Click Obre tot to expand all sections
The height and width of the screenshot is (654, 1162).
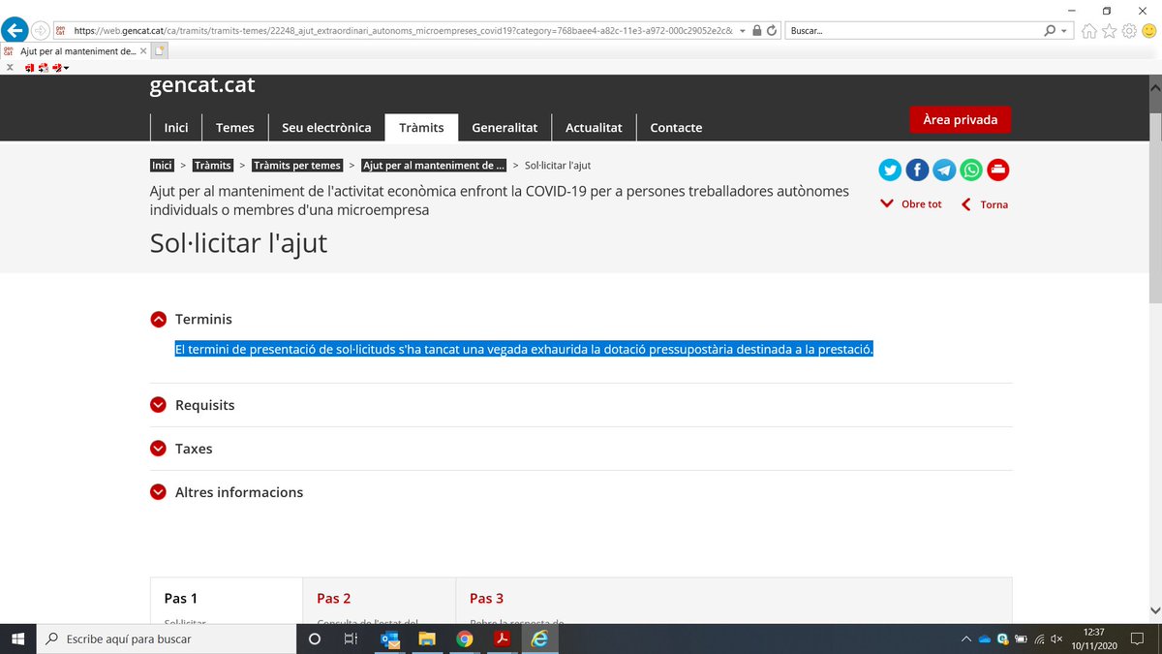911,204
